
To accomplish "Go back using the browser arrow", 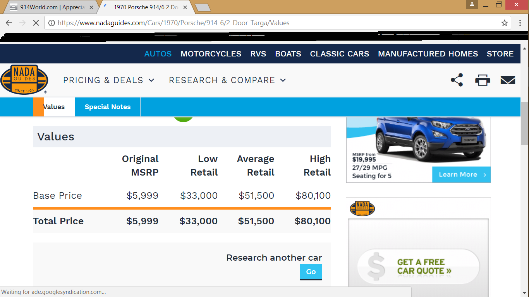I will pyautogui.click(x=9, y=23).
